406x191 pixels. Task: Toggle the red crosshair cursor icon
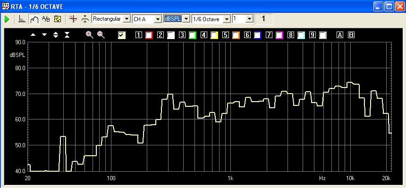(72, 19)
